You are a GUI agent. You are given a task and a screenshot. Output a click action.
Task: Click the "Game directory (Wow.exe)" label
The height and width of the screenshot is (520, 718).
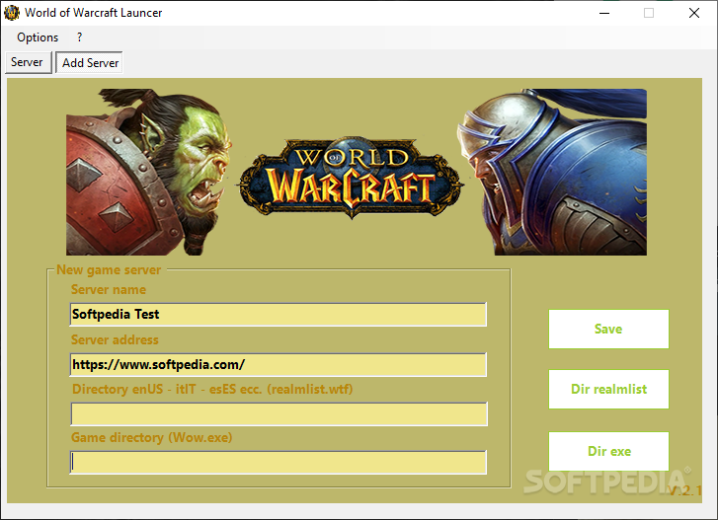tap(151, 438)
